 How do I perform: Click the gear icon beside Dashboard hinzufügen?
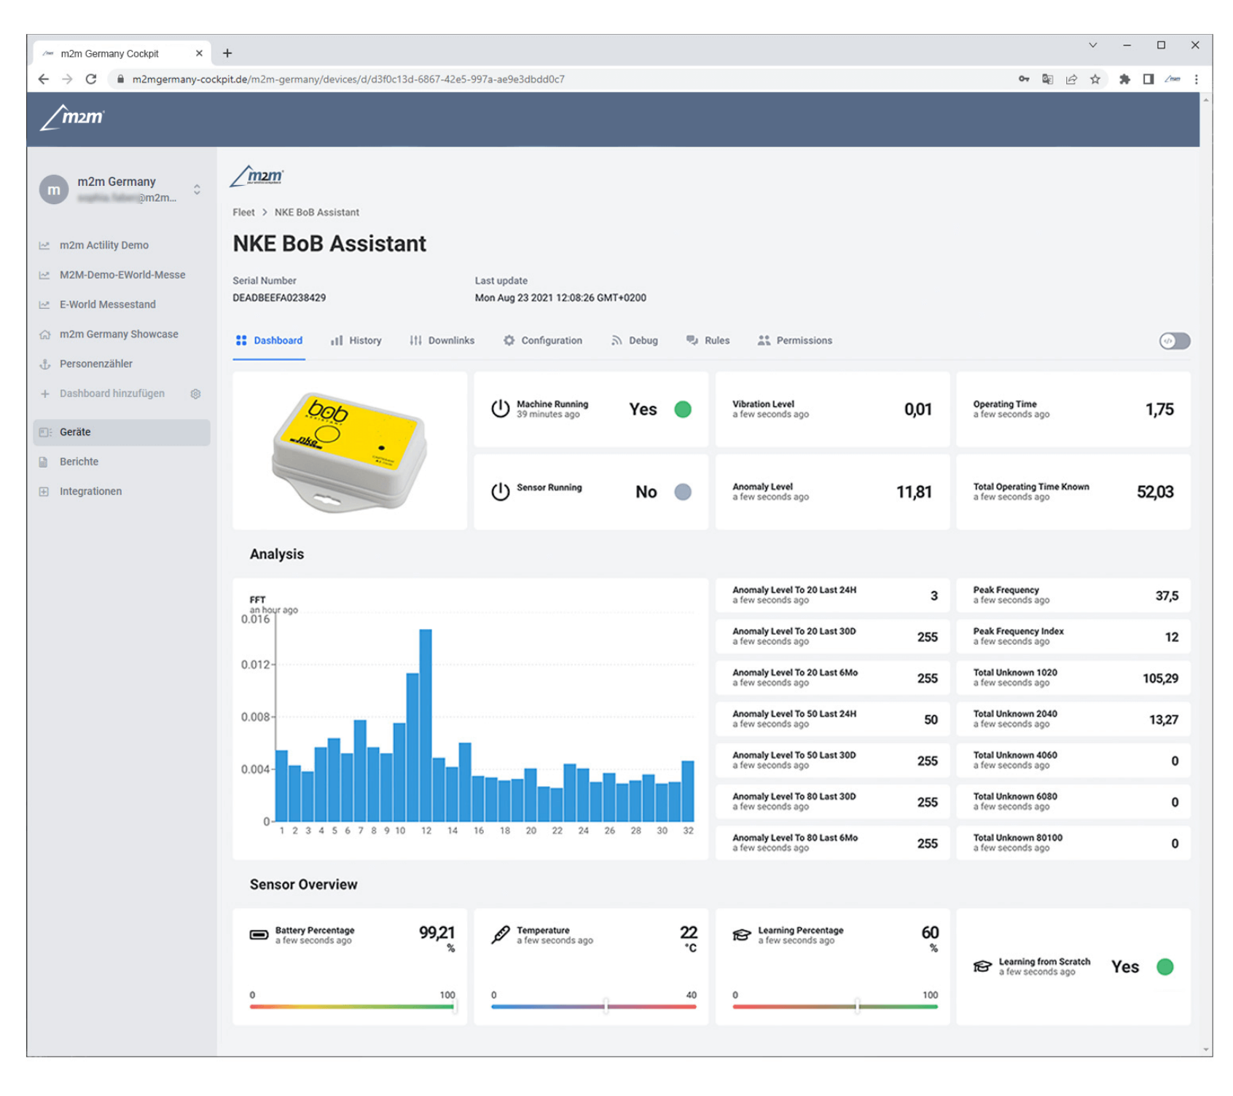[x=195, y=394]
